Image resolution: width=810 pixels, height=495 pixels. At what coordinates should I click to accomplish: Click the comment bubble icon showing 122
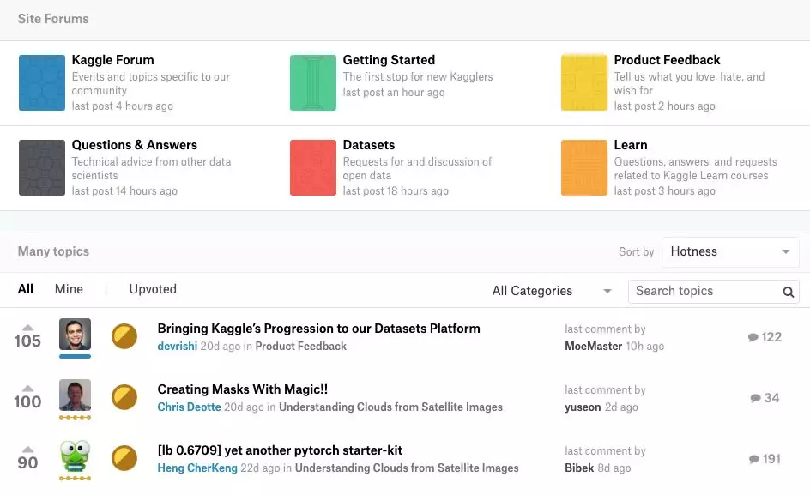coord(753,337)
